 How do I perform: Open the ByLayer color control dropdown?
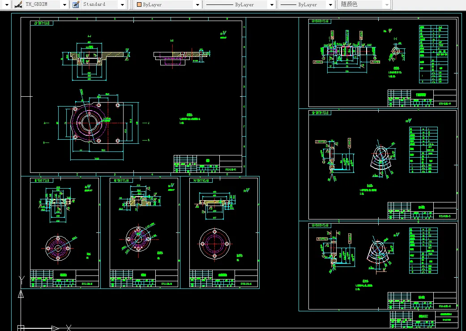point(197,5)
